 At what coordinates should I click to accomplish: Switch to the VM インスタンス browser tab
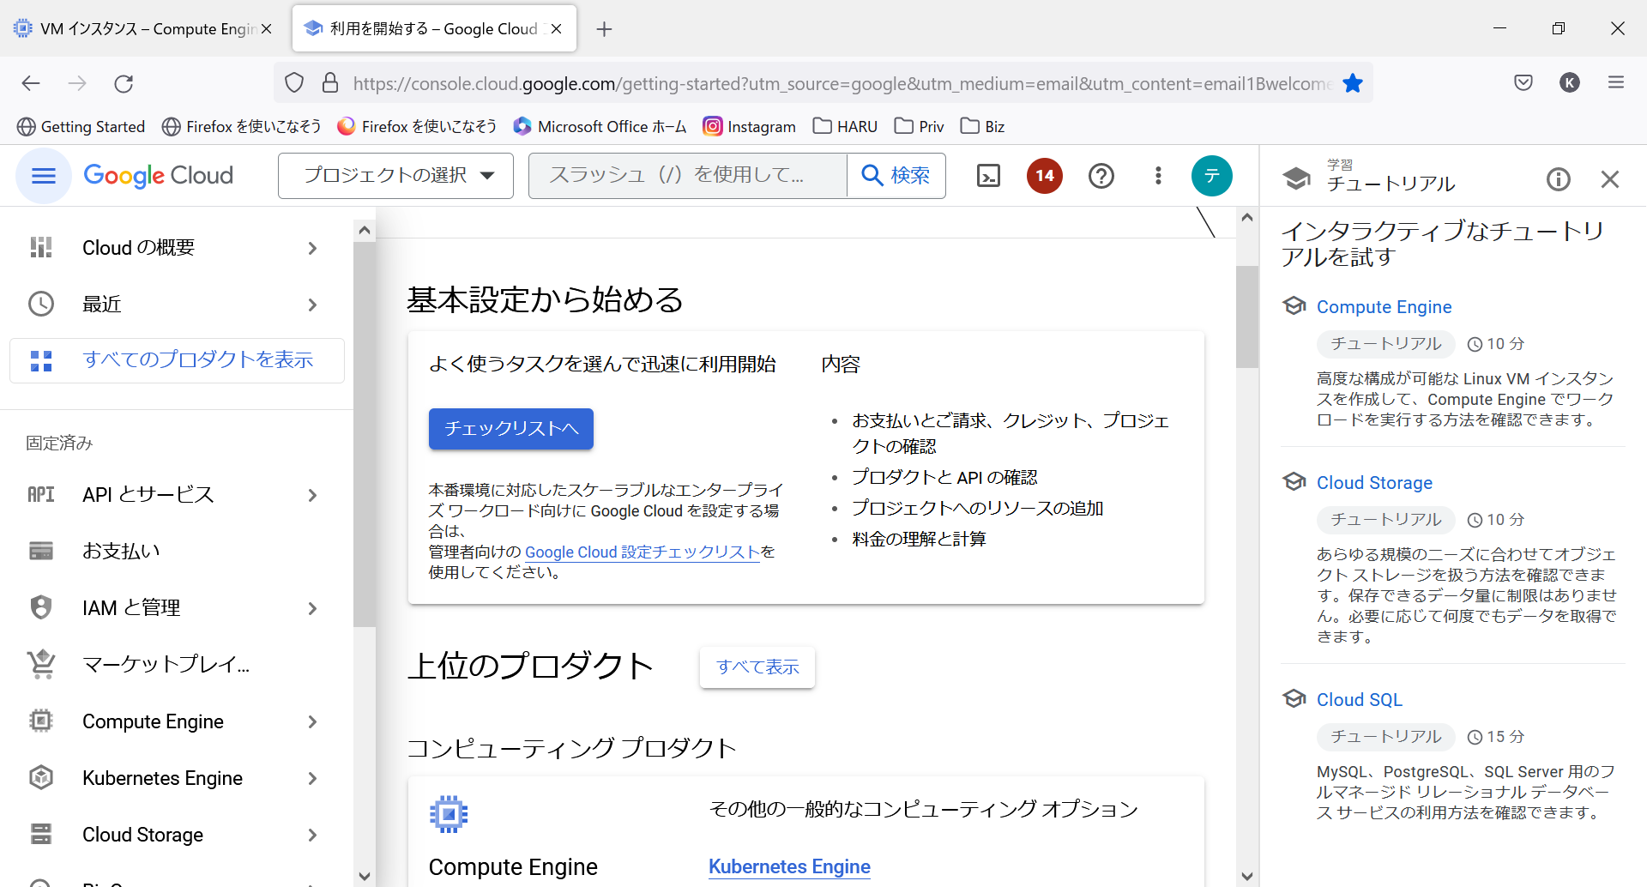pyautogui.click(x=143, y=28)
